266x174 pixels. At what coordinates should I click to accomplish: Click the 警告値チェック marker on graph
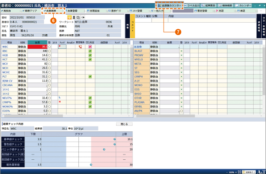[115, 144]
